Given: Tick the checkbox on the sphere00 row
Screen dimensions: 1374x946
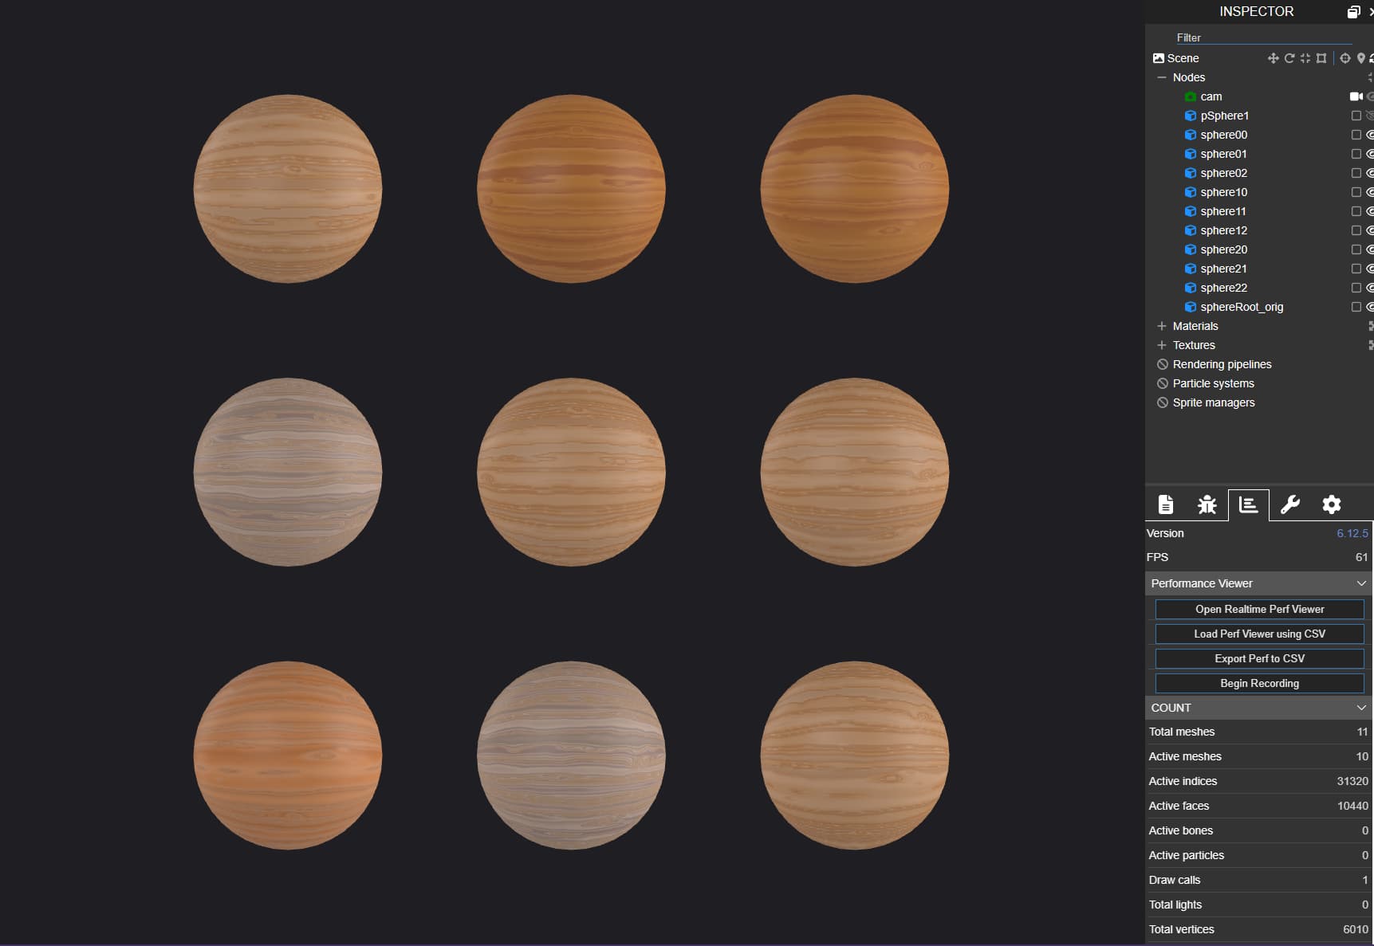Looking at the screenshot, I should pyautogui.click(x=1356, y=135).
